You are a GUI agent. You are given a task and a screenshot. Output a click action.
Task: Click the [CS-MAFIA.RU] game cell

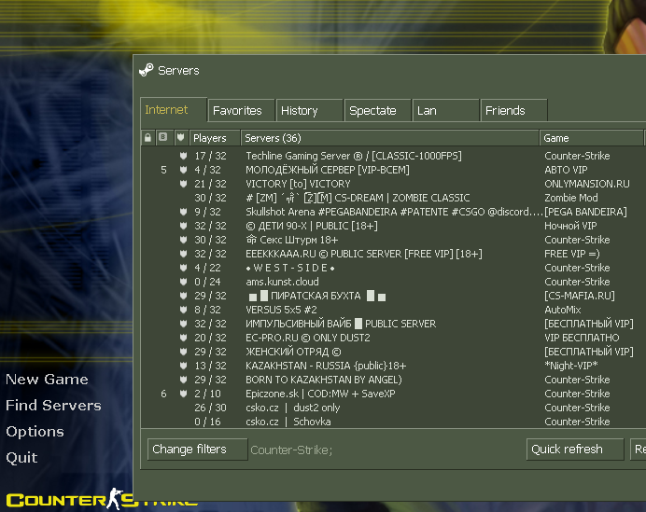click(x=580, y=296)
